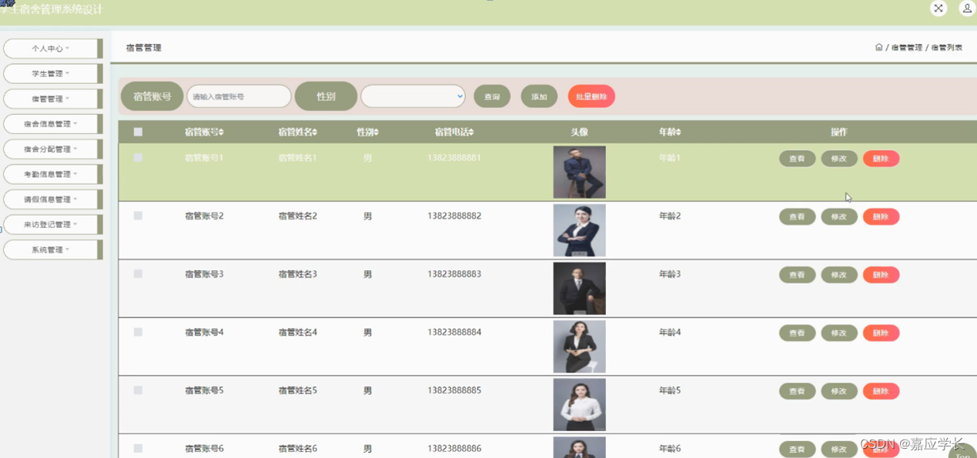
Task: Click 修改 for 宿管账号1 row
Action: pos(839,159)
